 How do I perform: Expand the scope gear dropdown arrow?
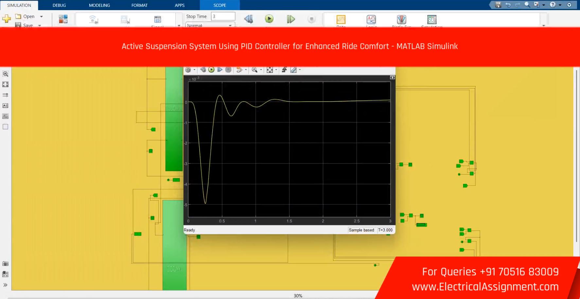pos(194,70)
